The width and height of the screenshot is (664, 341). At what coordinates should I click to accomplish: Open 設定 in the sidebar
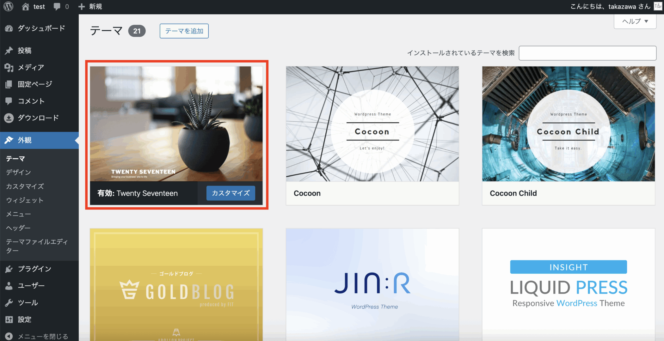tap(24, 320)
